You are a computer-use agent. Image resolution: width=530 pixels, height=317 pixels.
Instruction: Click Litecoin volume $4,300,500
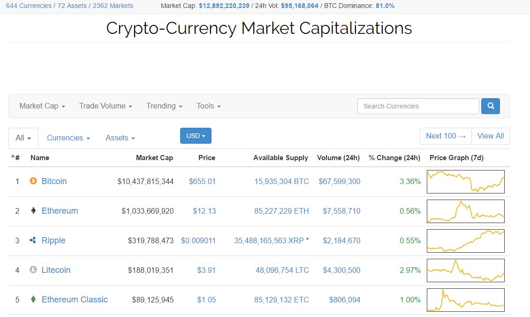coord(342,271)
